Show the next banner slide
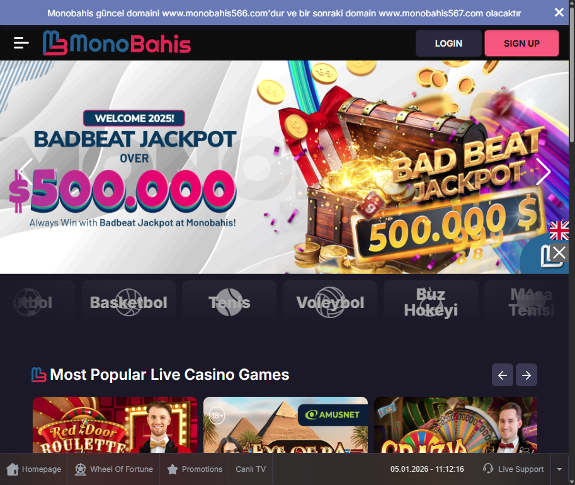The image size is (575, 485). [543, 171]
